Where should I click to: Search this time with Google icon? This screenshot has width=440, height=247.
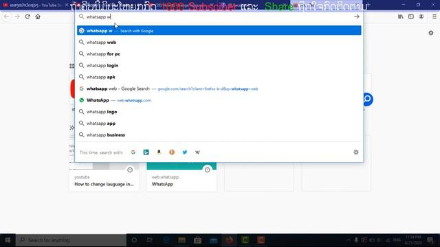pyautogui.click(x=133, y=152)
